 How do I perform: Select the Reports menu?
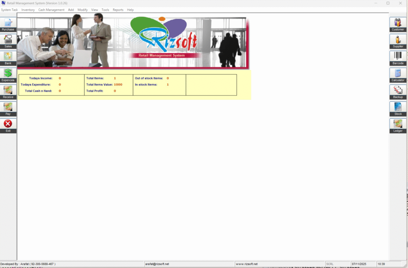118,10
